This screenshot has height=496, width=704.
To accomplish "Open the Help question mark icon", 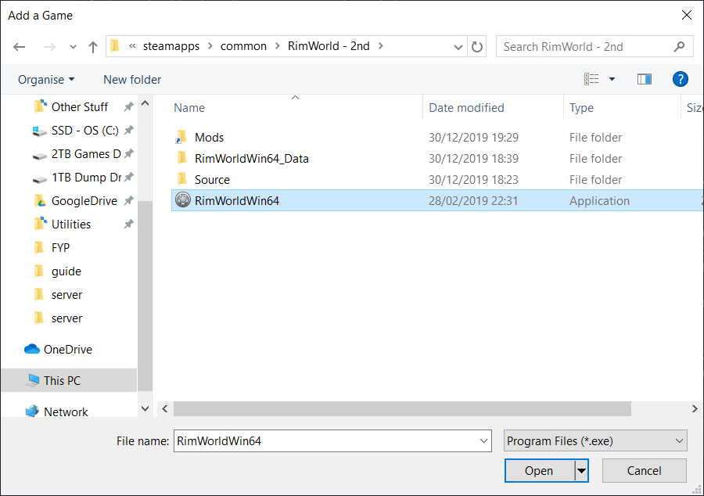I will (681, 79).
